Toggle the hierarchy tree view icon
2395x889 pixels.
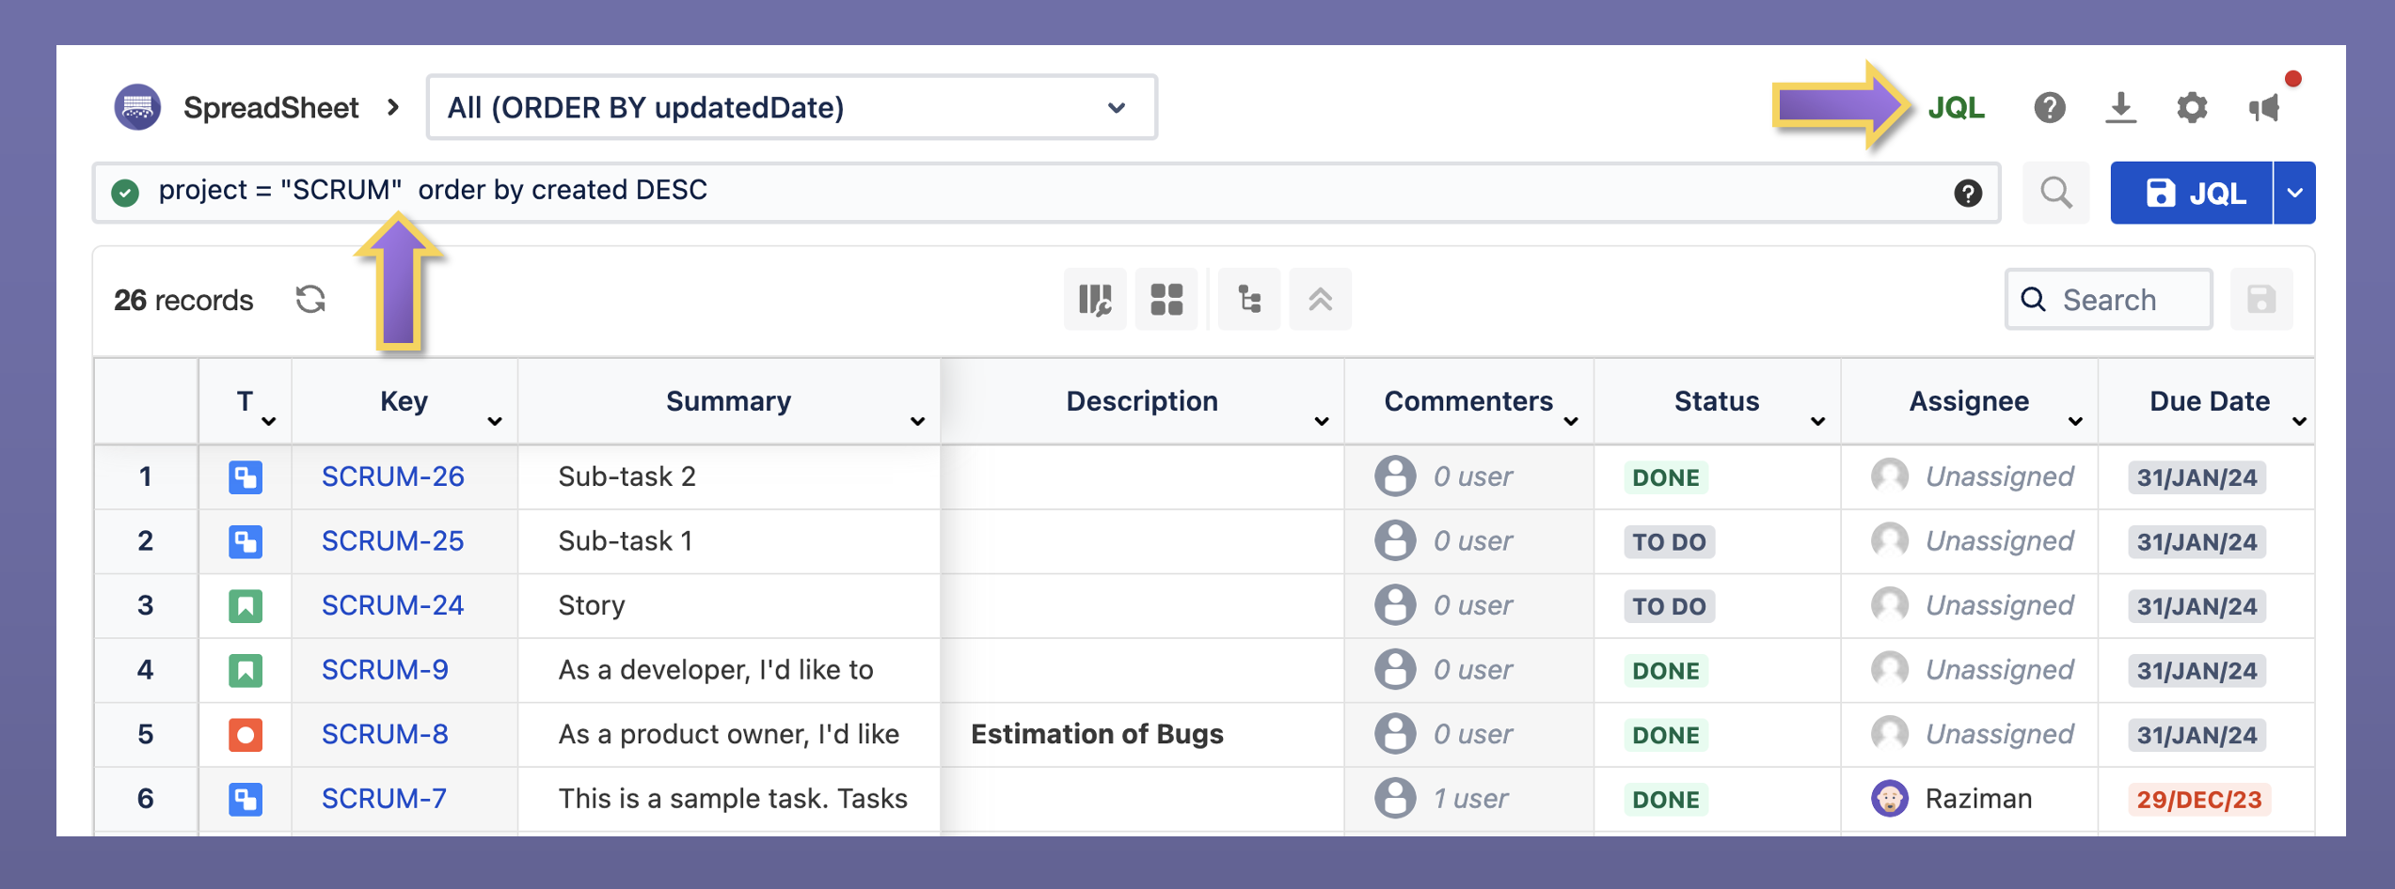pyautogui.click(x=1248, y=300)
